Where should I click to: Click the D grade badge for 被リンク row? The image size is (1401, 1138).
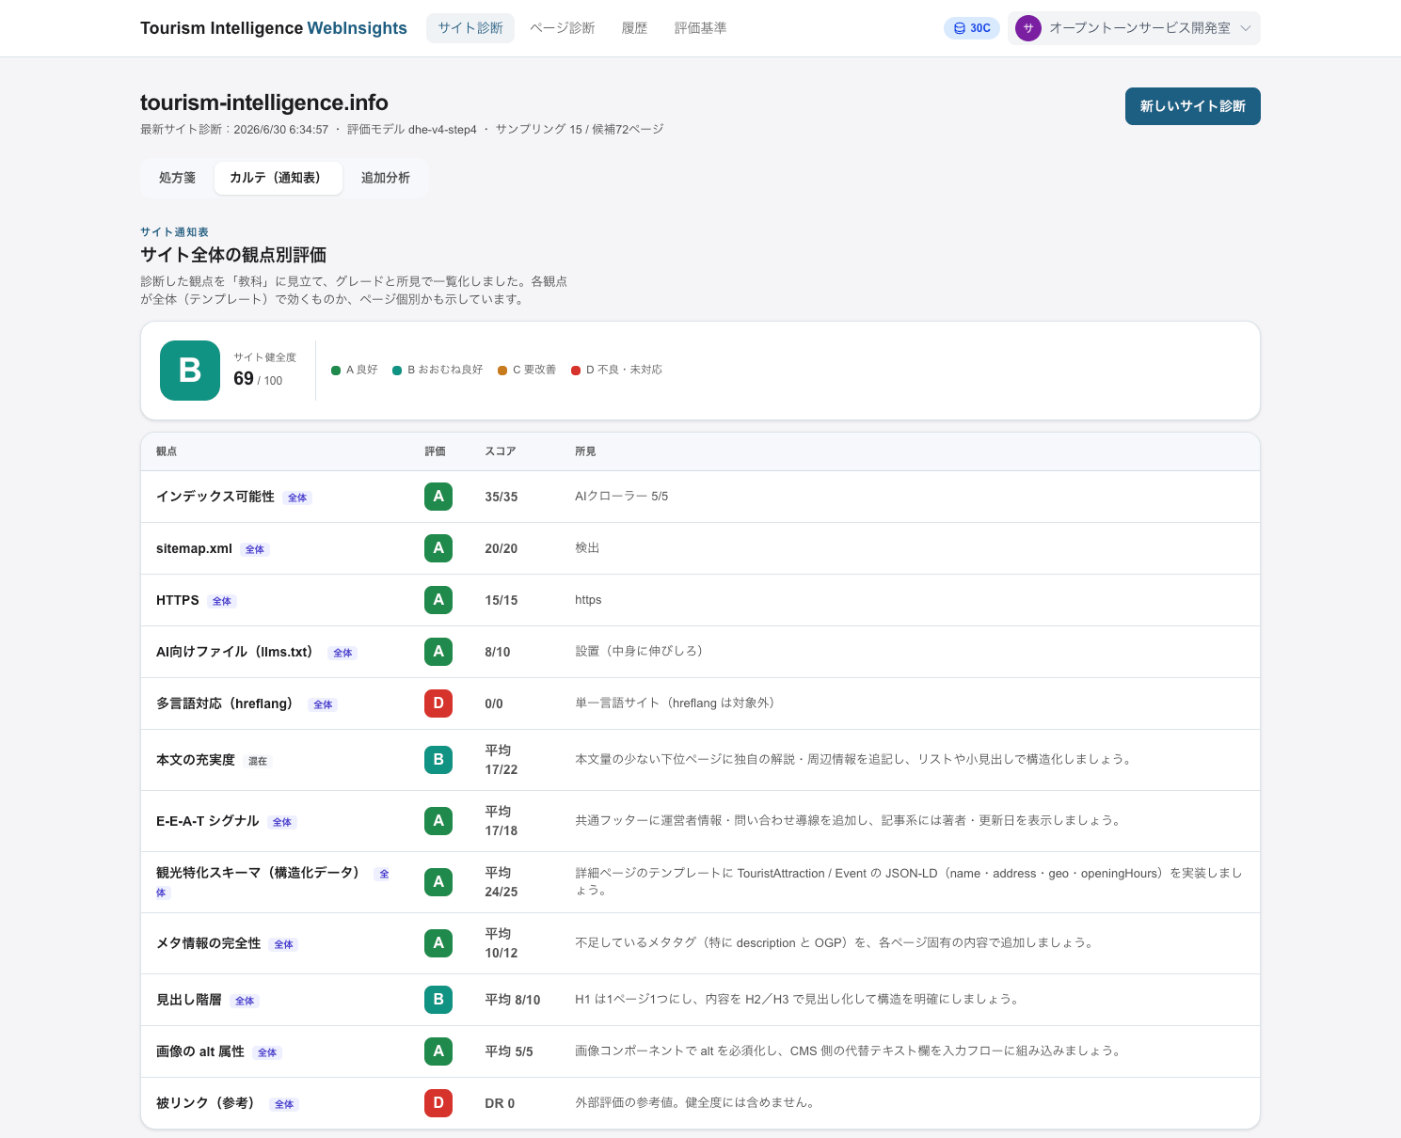tap(438, 1103)
